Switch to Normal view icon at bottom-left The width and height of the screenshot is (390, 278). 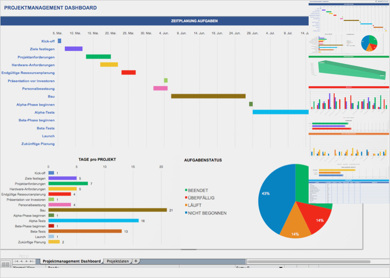pyautogui.click(x=3, y=264)
